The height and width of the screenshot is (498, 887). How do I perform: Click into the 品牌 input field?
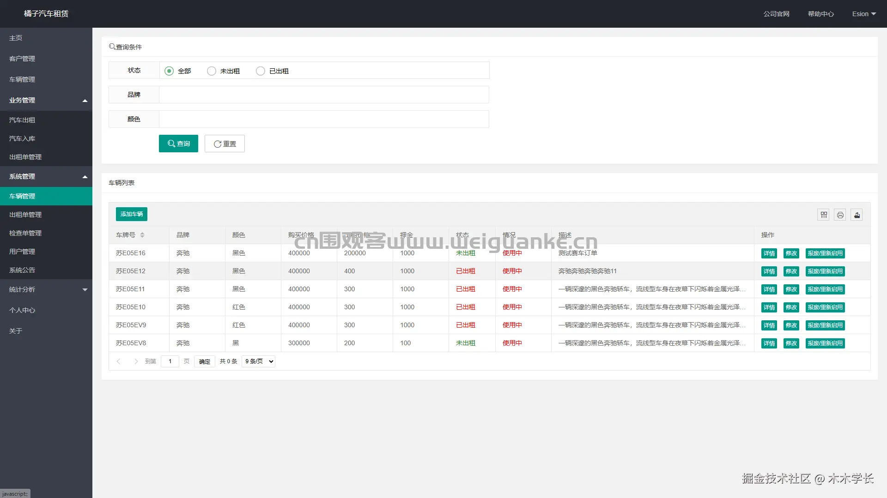(324, 95)
